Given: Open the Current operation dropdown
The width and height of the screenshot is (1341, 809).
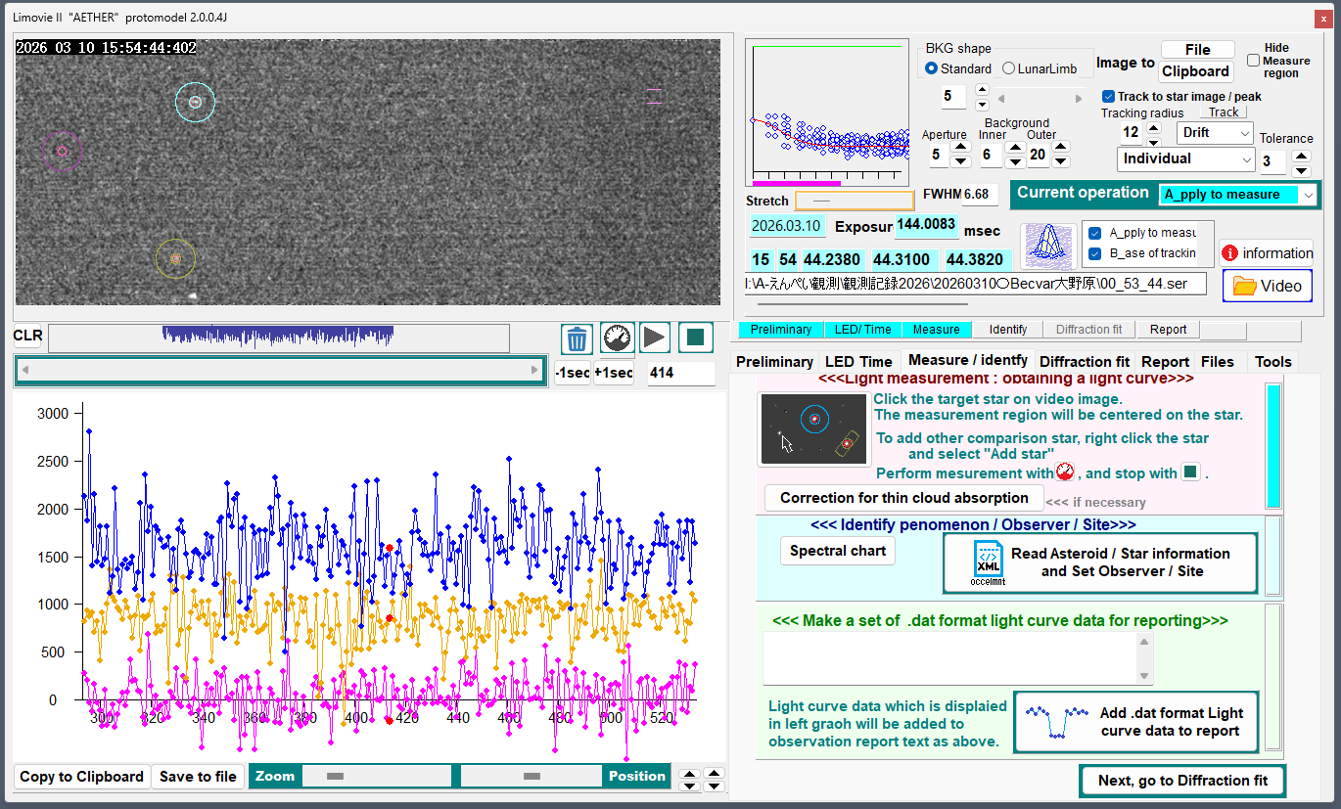Looking at the screenshot, I should (x=1237, y=195).
